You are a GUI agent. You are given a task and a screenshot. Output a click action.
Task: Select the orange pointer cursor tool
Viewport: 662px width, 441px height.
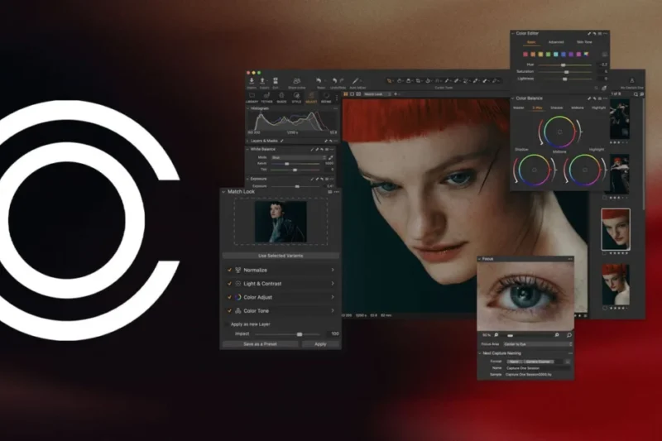pos(389,80)
